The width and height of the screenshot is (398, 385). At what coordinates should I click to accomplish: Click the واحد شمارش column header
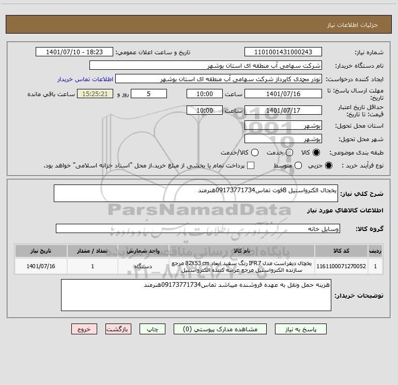143,251
